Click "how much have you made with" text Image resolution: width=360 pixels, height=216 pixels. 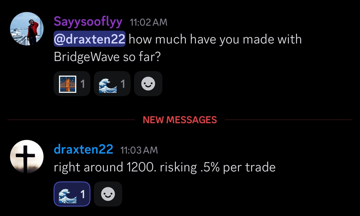point(215,39)
